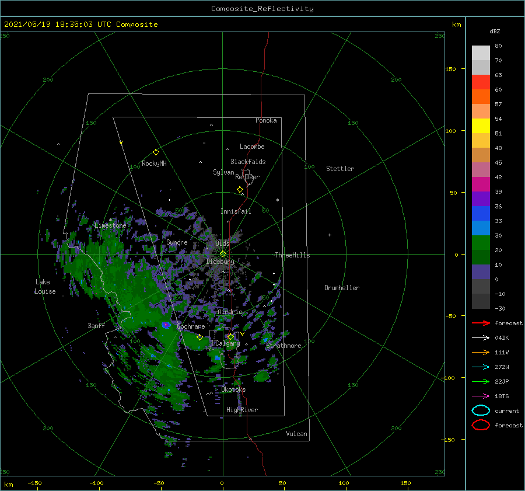Click the Ponoka city label
525x491 pixels.
[266, 120]
